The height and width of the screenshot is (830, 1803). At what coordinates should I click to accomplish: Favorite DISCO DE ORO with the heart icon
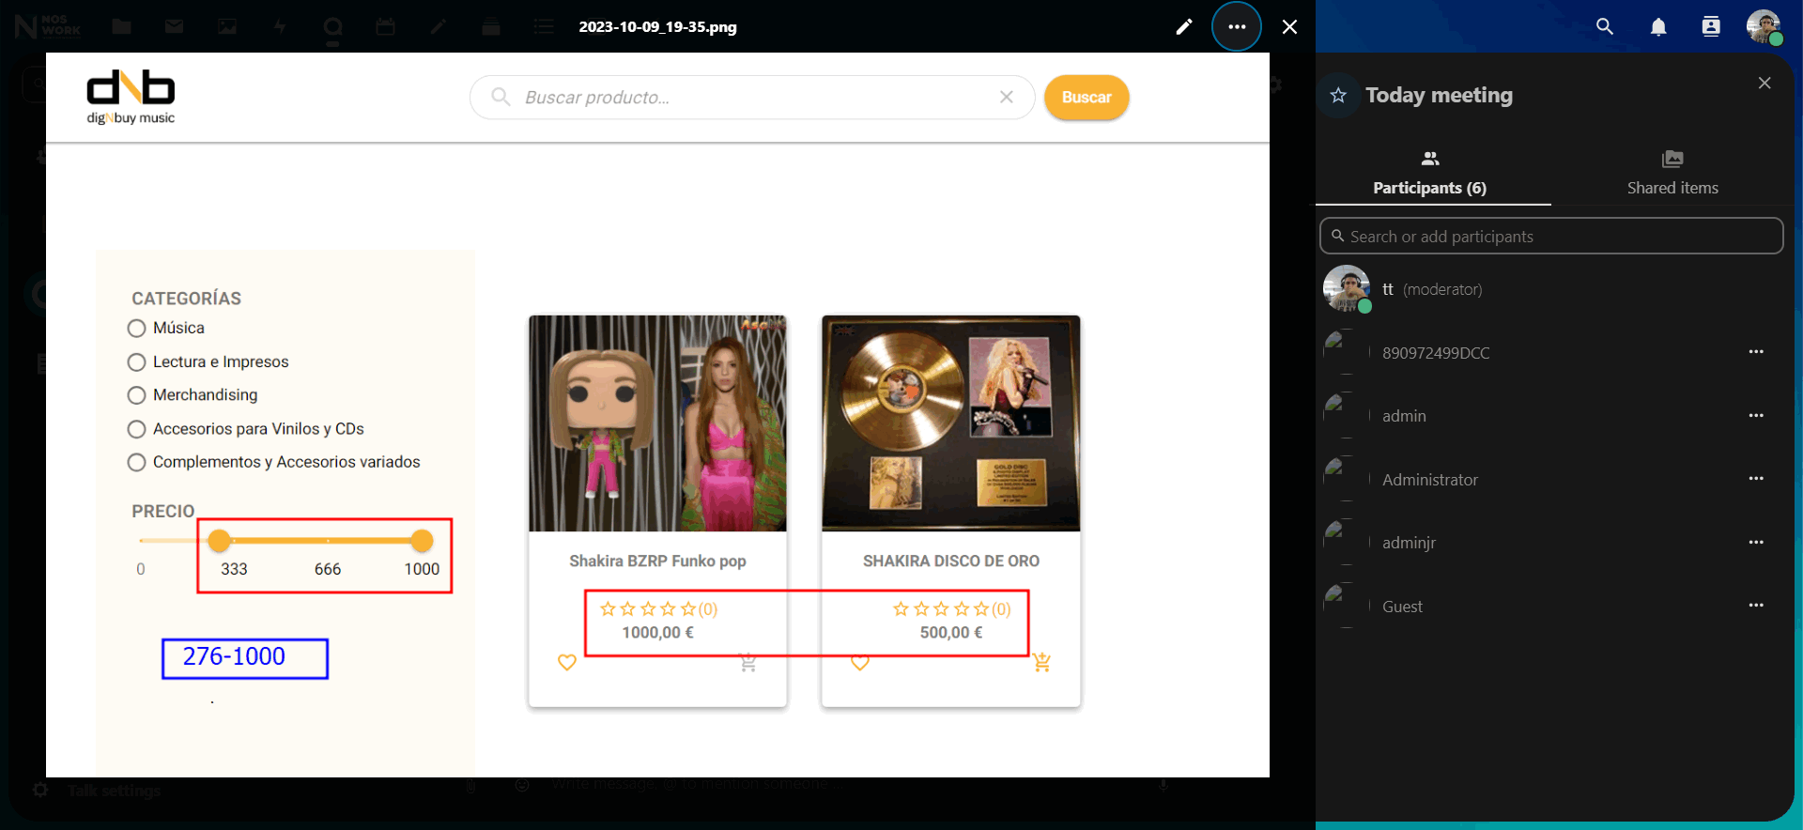click(860, 662)
